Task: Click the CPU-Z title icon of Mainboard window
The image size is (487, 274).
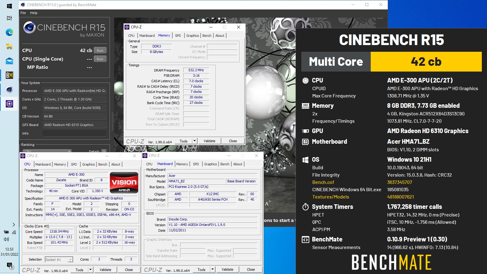Action: click(x=145, y=156)
